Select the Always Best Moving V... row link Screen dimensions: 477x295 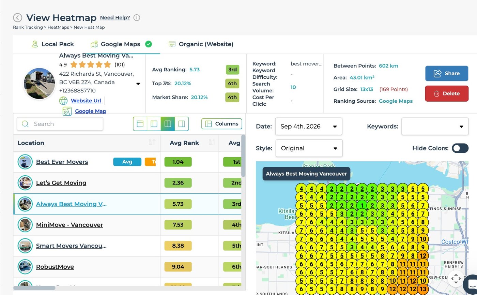71,204
